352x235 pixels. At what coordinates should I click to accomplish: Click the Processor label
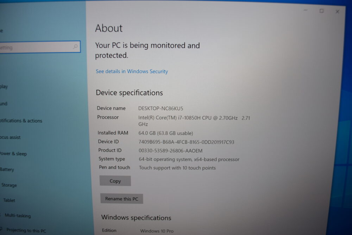point(108,117)
